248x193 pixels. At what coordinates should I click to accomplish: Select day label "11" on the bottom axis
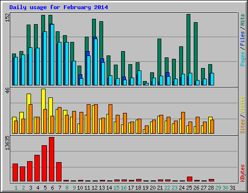tap(87, 188)
